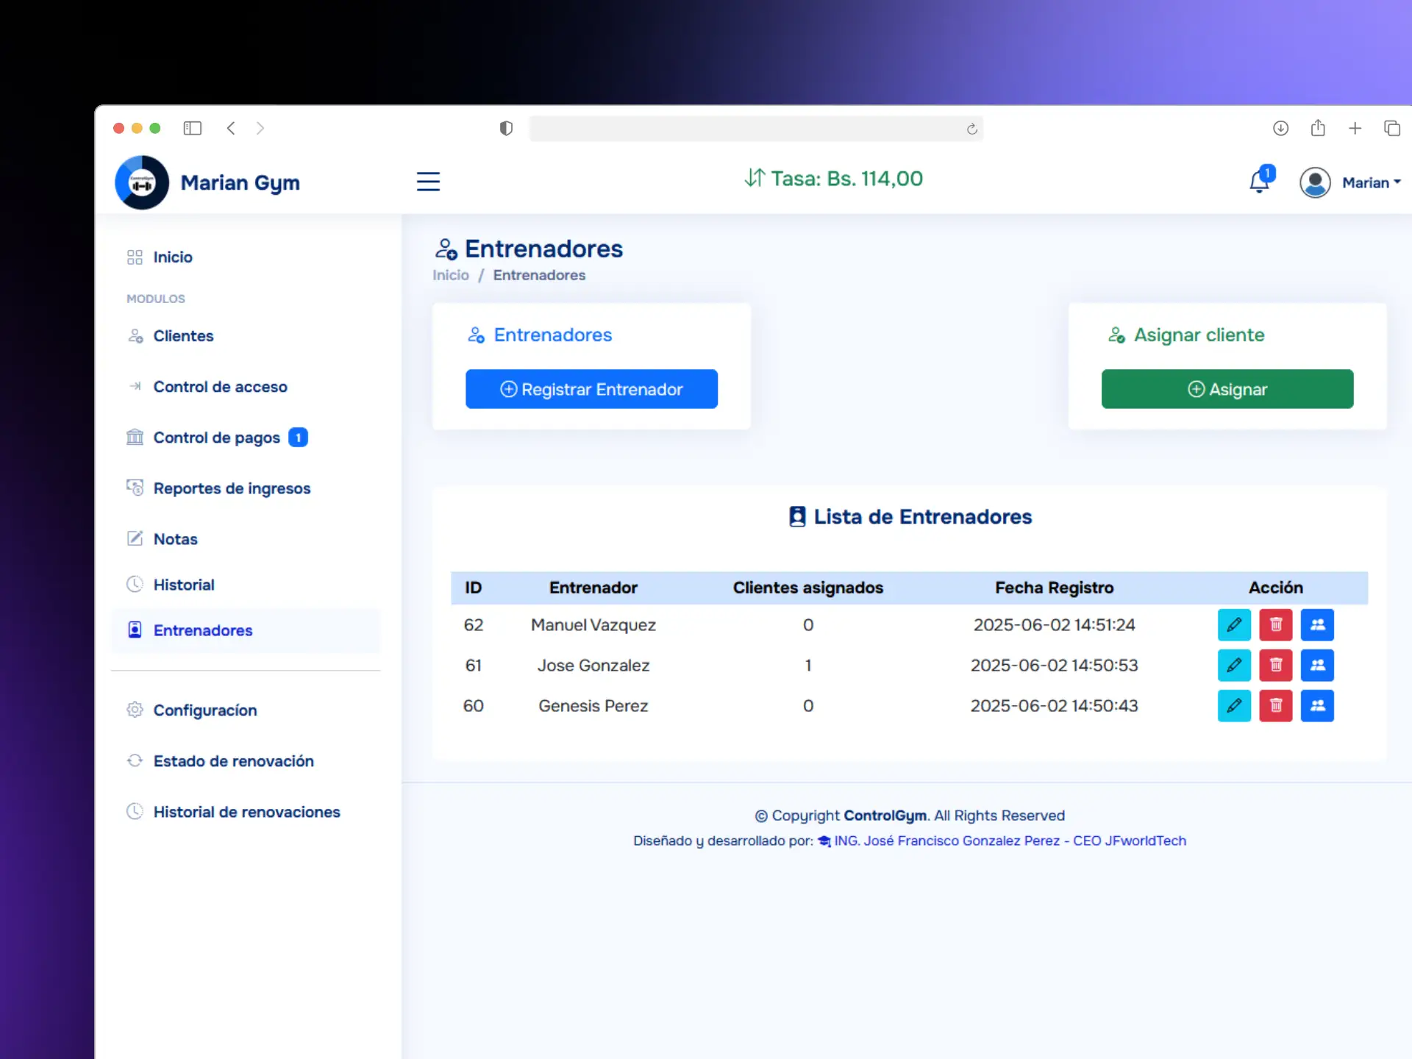Click the ID column header
The height and width of the screenshot is (1059, 1412).
473,588
